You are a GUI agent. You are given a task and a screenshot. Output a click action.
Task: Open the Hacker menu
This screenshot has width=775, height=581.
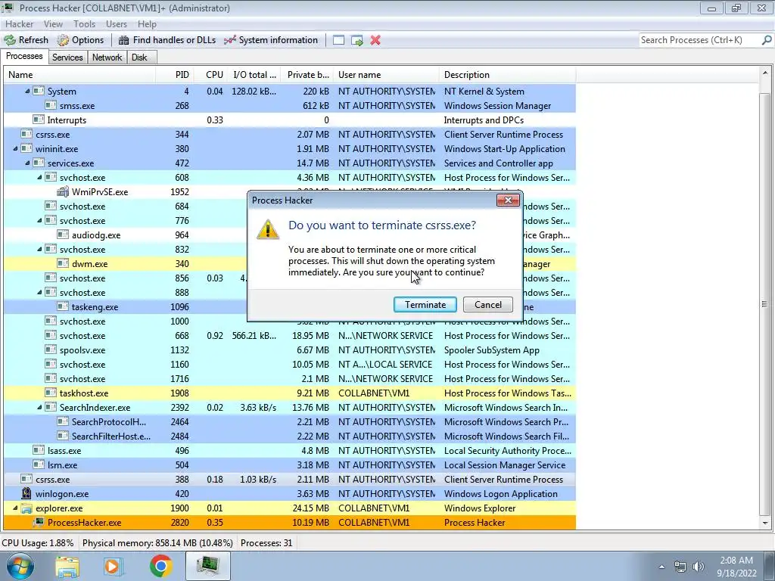19,23
